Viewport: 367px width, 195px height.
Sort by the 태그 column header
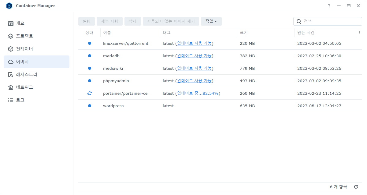point(199,33)
